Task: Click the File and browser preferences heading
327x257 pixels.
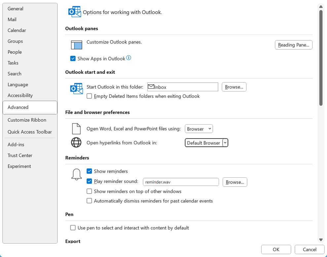Action: 97,112
